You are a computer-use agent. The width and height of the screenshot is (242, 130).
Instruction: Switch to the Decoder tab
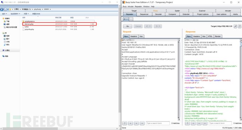(x=158, y=14)
